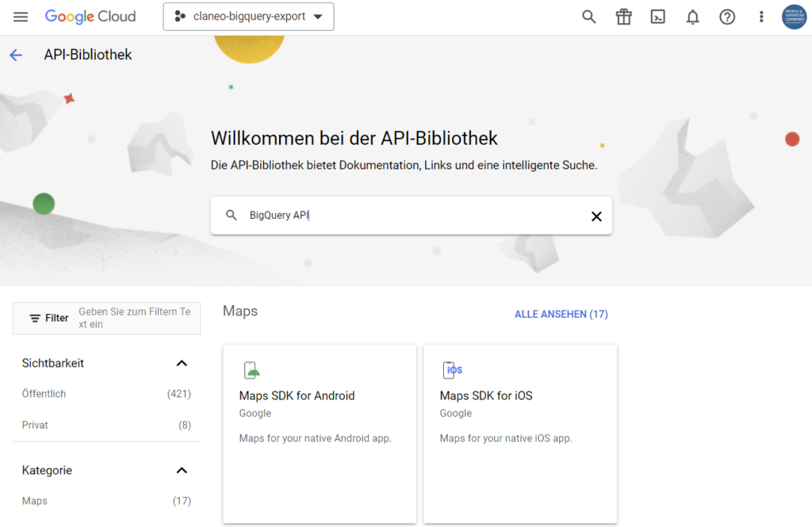Go back using the arrow beside API-Bibliothek
The height and width of the screenshot is (527, 812).
coord(16,55)
